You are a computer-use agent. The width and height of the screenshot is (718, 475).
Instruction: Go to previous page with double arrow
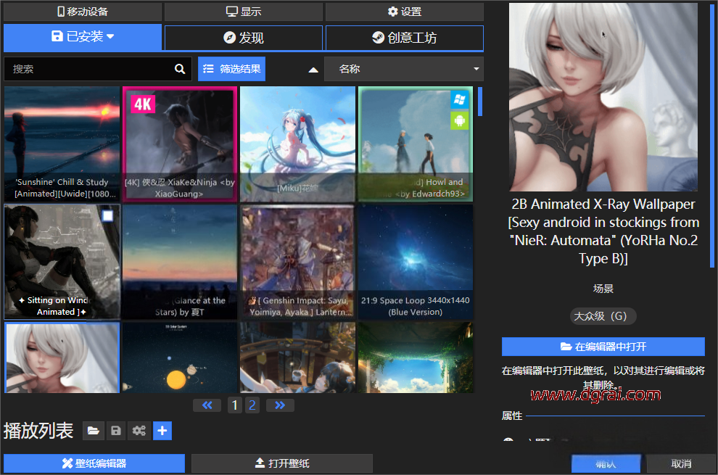coord(207,405)
